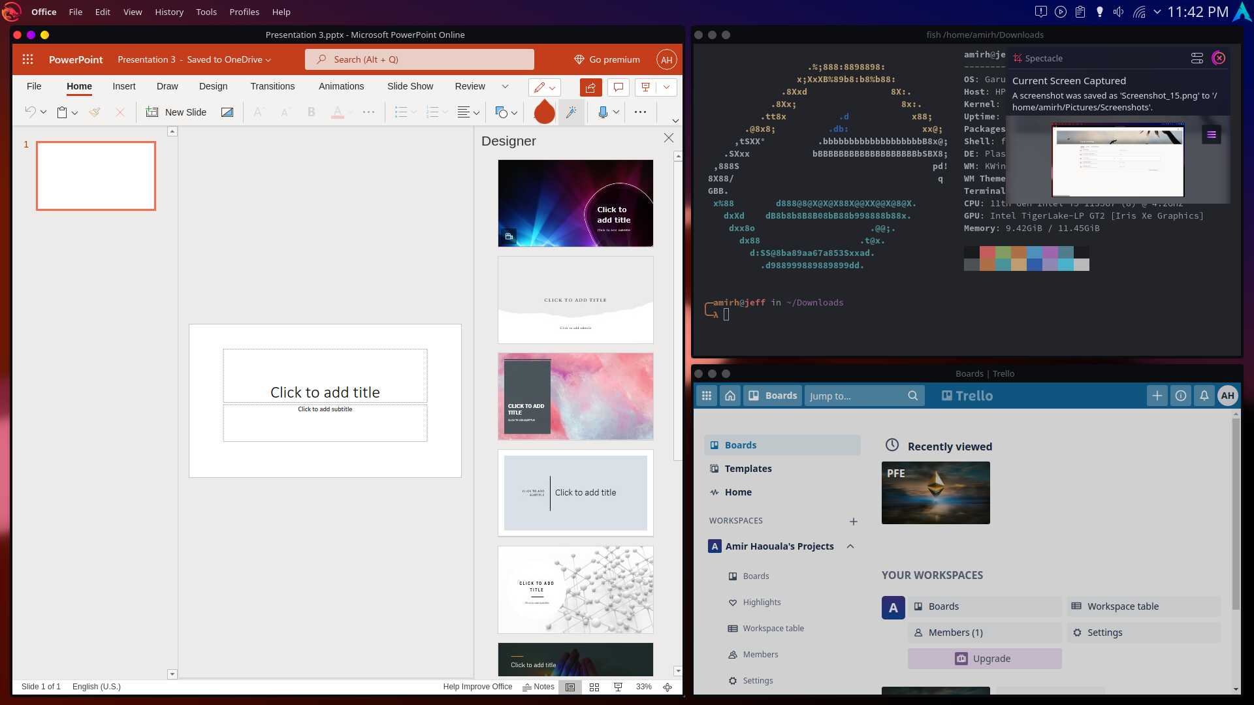Open the Transitions ribbon tab

[x=272, y=86]
